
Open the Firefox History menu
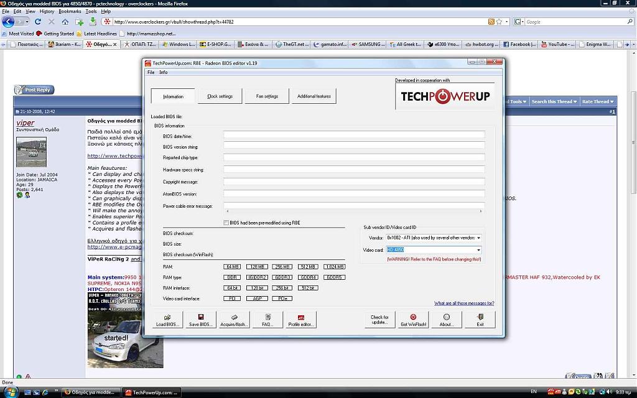coord(47,11)
